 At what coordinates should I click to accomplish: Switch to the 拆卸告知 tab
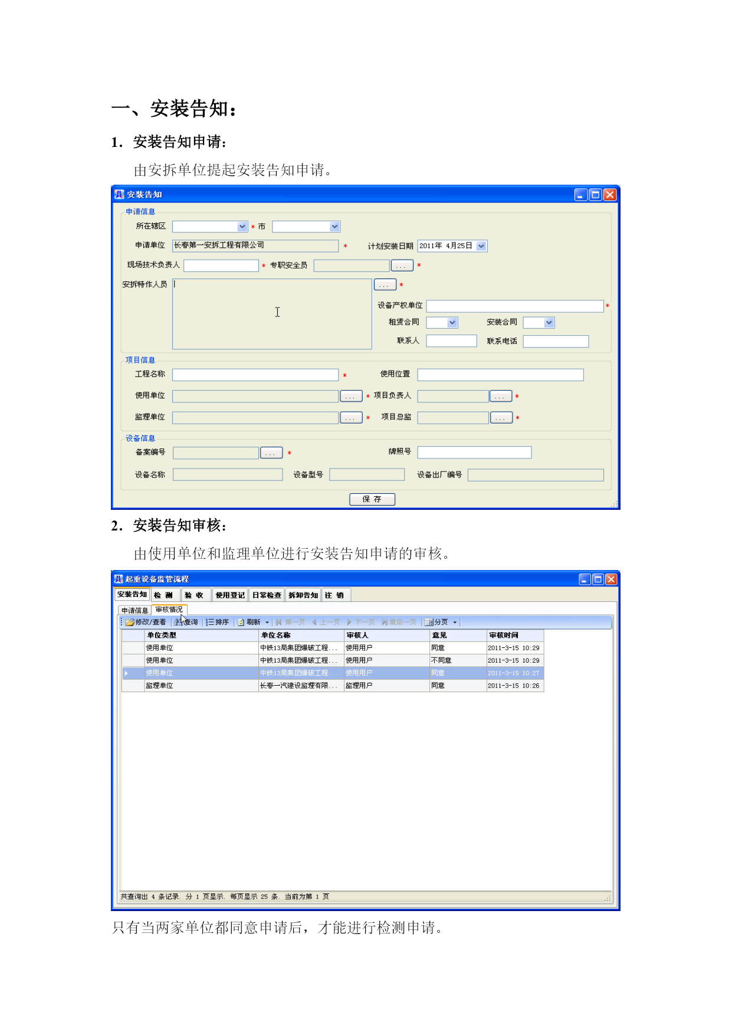point(303,595)
